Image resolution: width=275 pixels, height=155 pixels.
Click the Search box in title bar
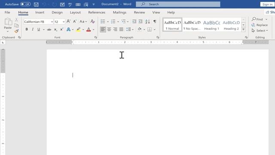pyautogui.click(x=178, y=4)
